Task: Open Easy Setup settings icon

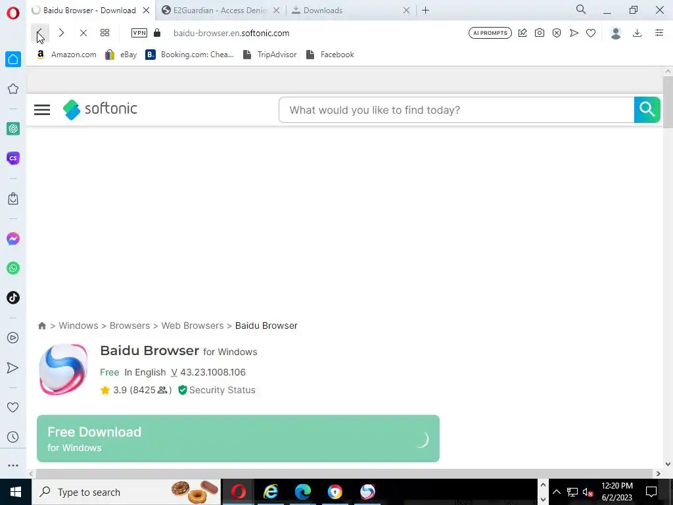Action: [x=659, y=33]
